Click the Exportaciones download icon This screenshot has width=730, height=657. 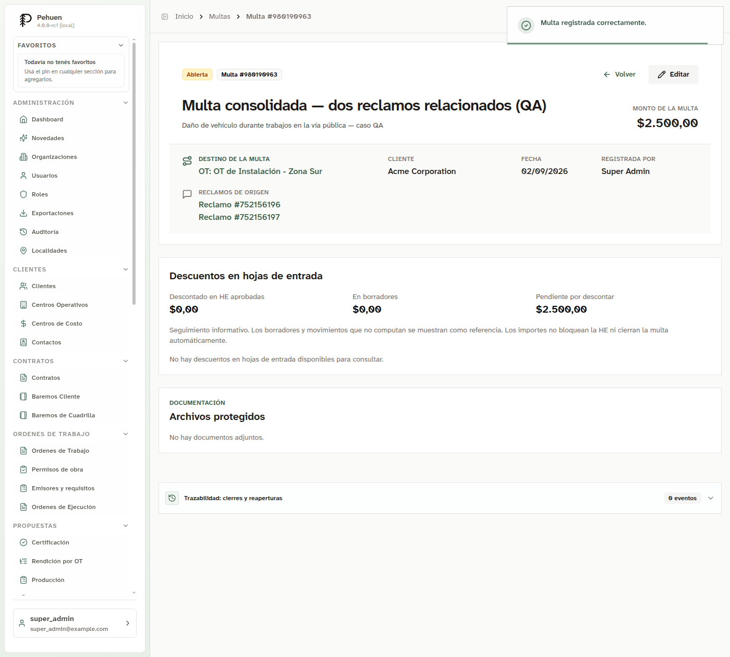coord(23,213)
